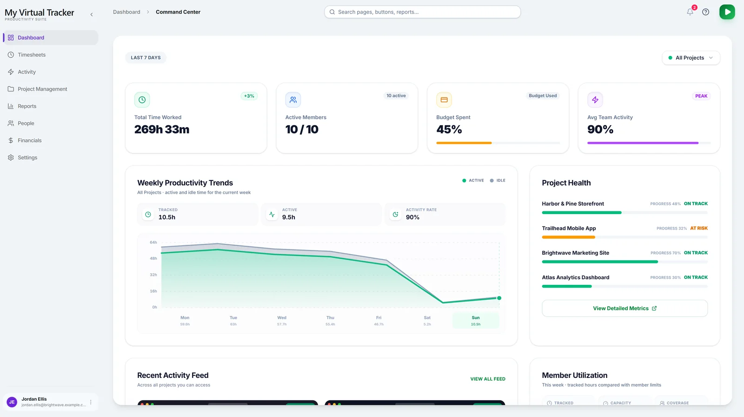Screen dimensions: 744x417
Task: Click the external-link icon on View Detailed Metrics
Action: [x=654, y=309]
